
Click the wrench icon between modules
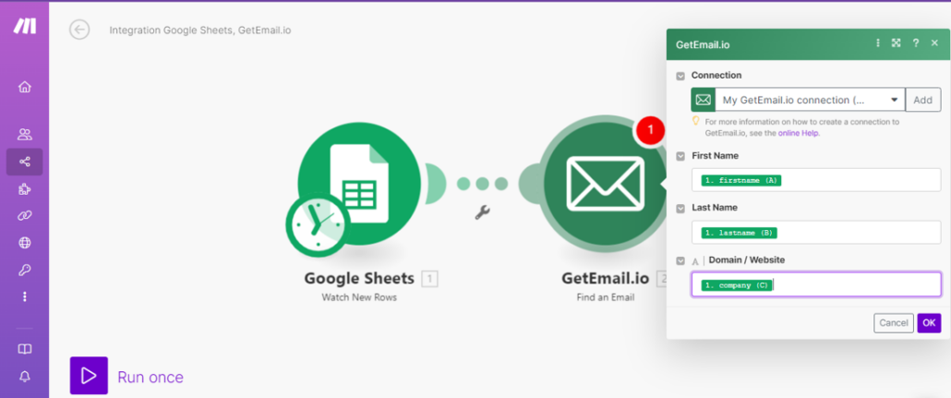click(x=481, y=212)
